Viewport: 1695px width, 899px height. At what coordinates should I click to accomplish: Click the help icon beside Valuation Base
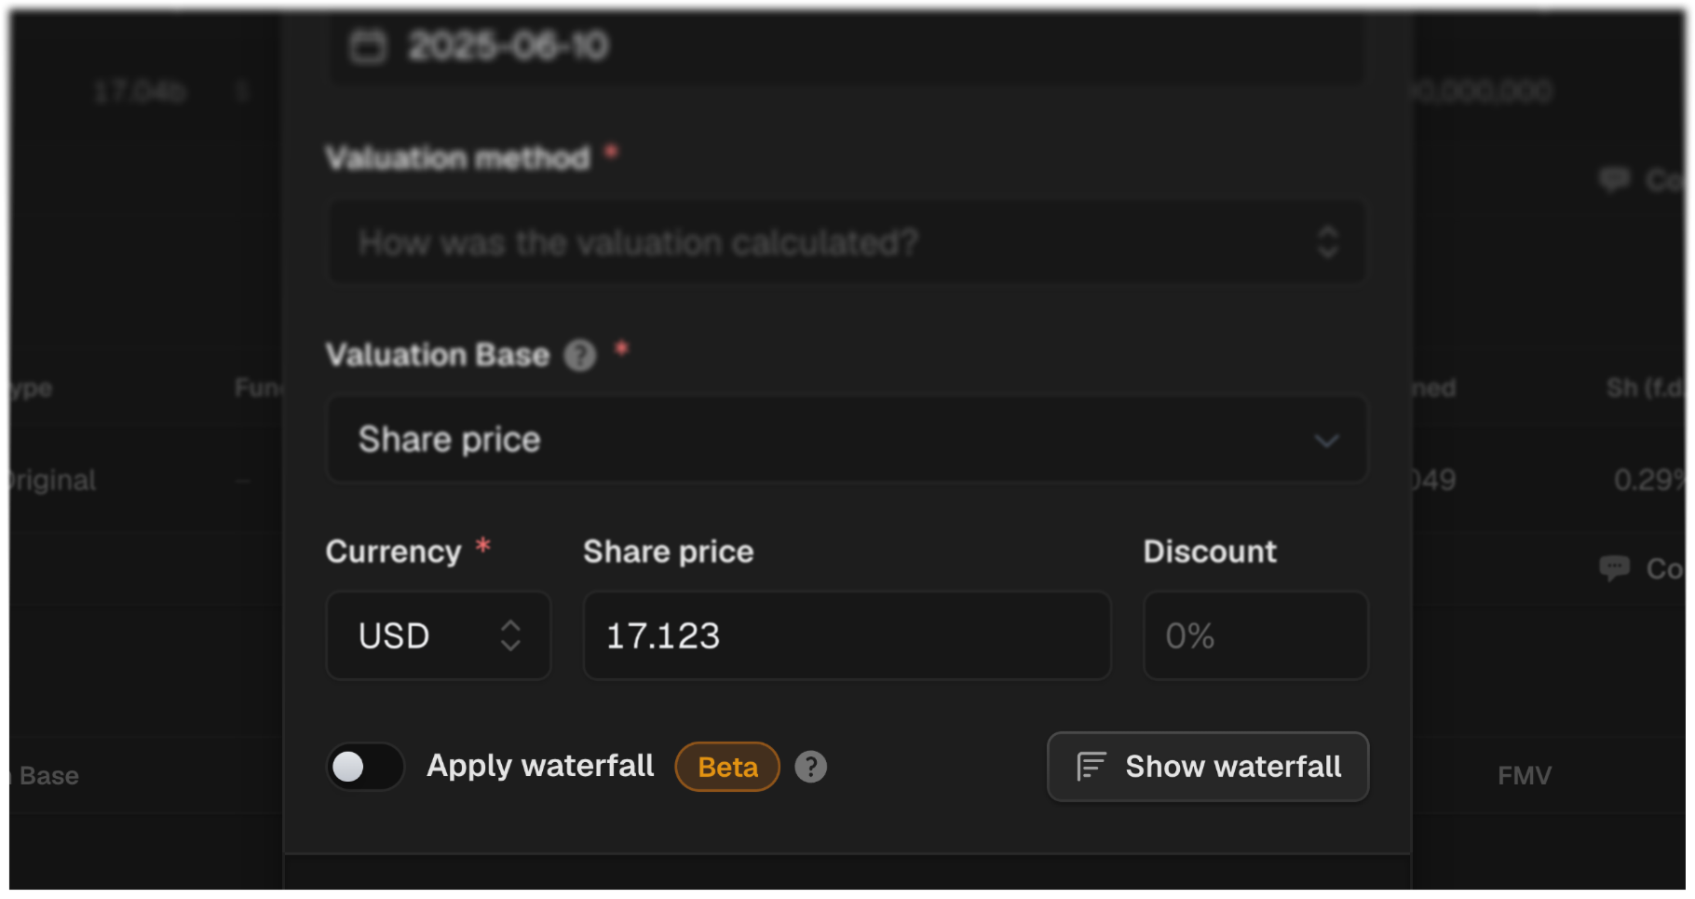[579, 356]
